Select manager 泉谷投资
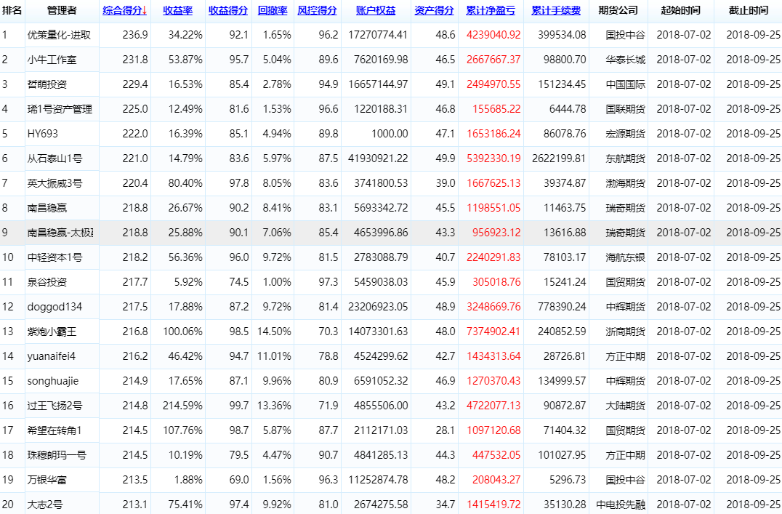The height and width of the screenshot is (514, 782). 47,282
